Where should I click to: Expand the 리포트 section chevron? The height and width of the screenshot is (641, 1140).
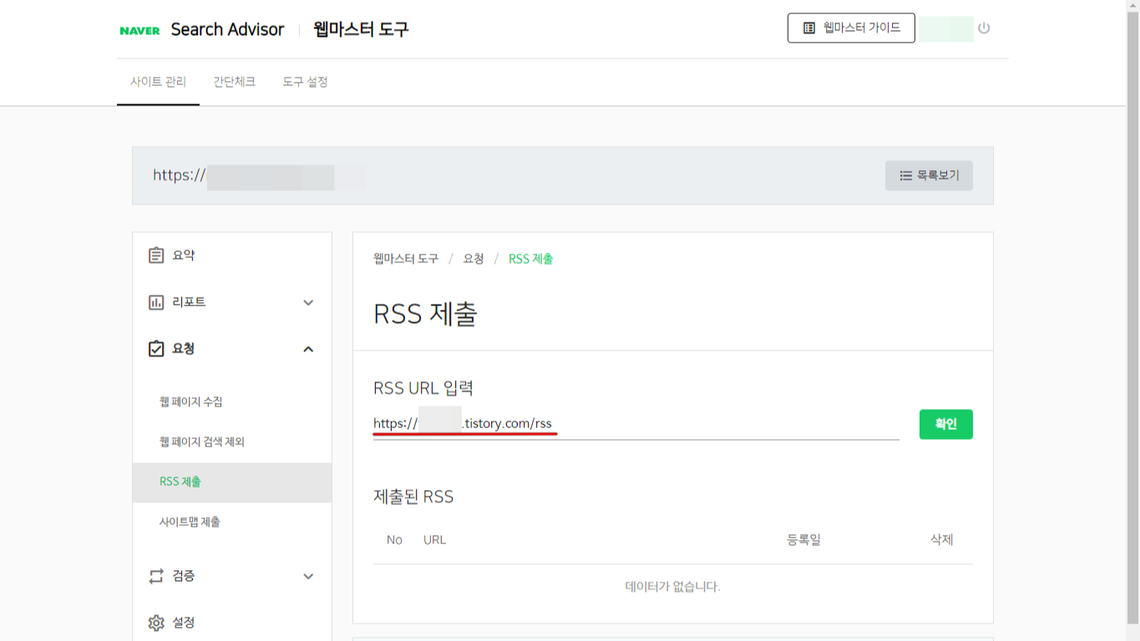coord(308,302)
